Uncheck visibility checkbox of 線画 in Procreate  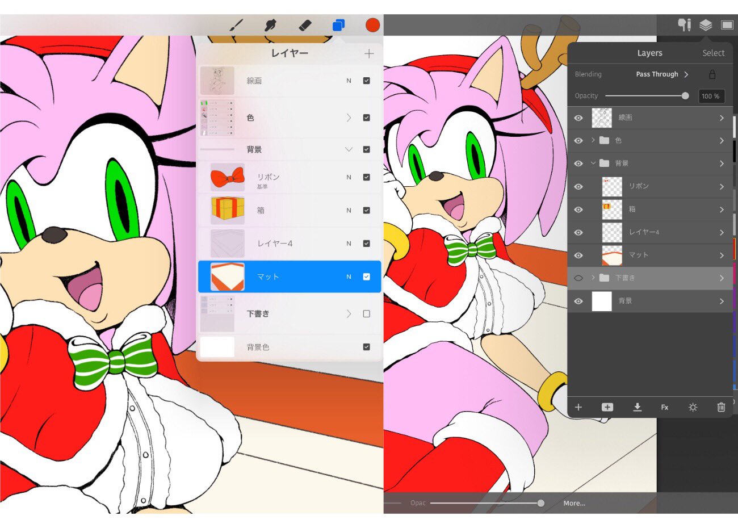(367, 81)
